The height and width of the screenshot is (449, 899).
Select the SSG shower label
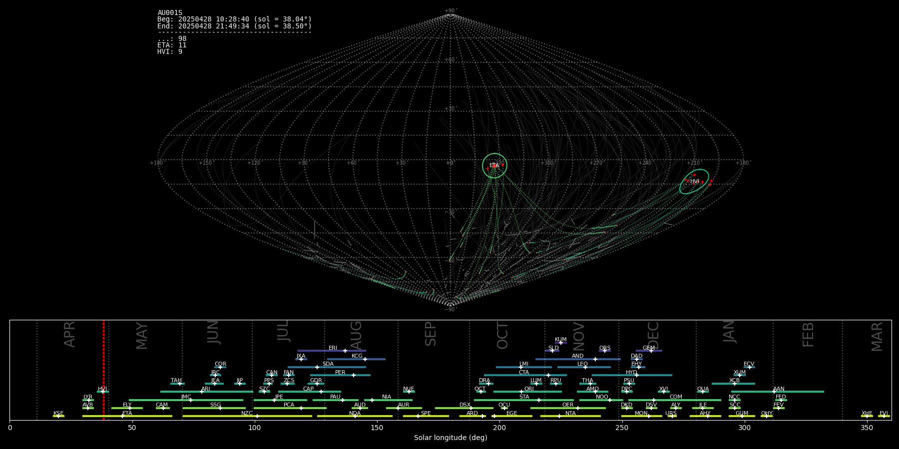click(216, 405)
